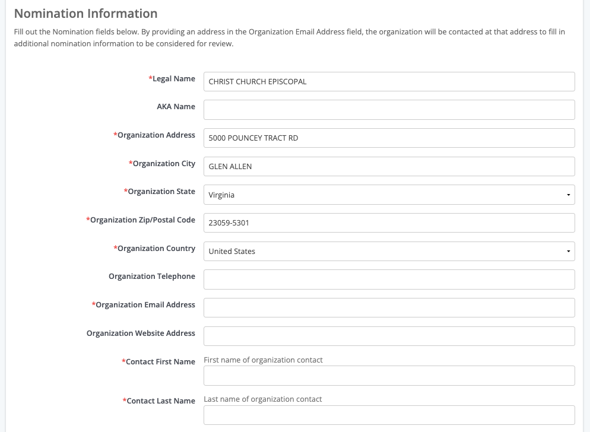Screen dimensions: 590x432
Task: Click the Contact First Name label
Action: (x=158, y=361)
